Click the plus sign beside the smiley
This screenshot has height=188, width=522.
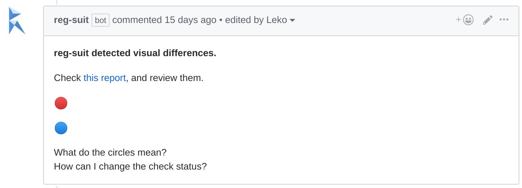(x=458, y=20)
